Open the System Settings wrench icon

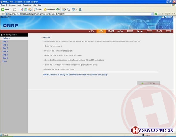coord(111,31)
